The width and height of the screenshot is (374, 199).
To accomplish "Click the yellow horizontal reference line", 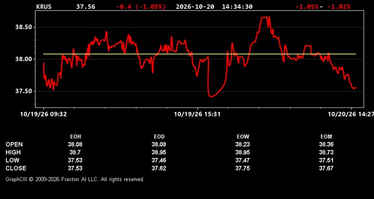I will point(199,54).
